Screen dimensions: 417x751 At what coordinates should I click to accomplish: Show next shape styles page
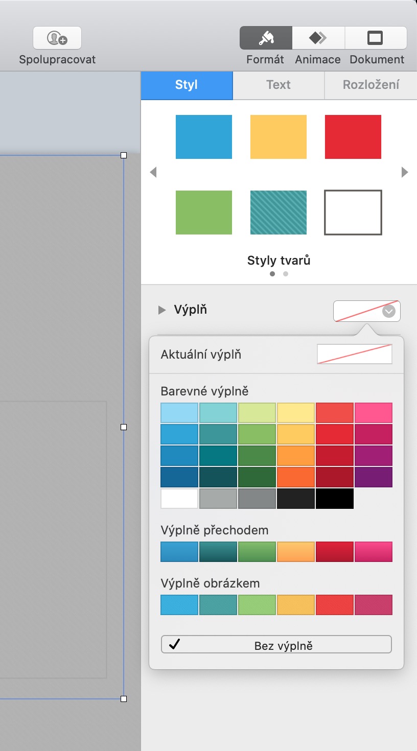pos(405,173)
